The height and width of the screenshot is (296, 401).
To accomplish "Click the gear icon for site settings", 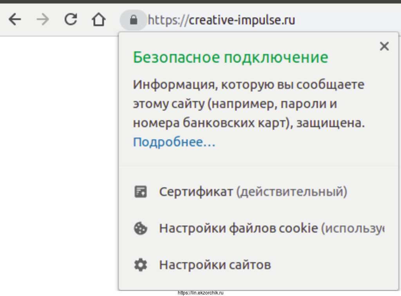I will click(141, 265).
